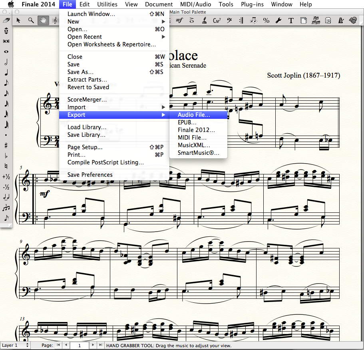Open the Plug-ins menu
The image size is (364, 350).
[252, 4]
